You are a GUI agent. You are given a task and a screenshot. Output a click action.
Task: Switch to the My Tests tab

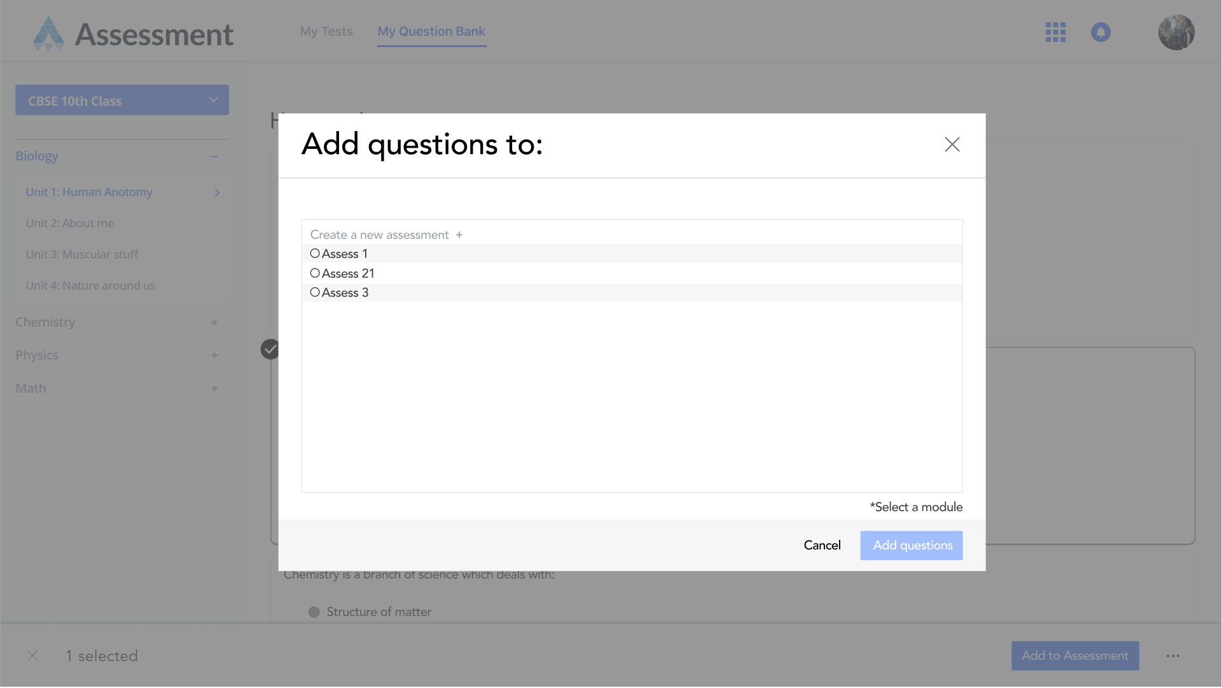point(326,31)
